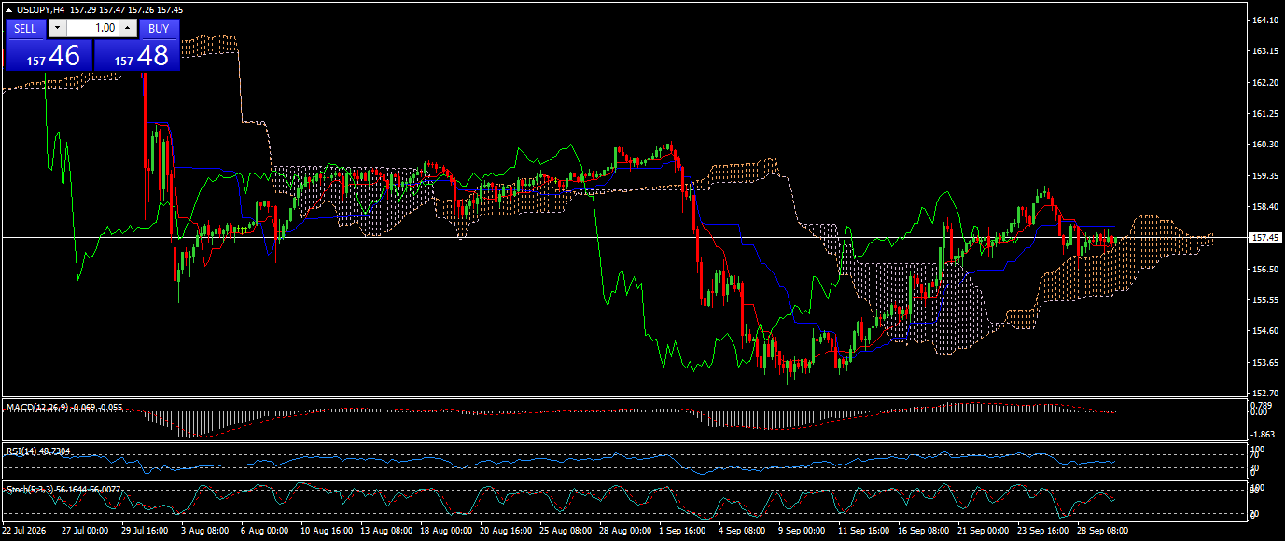Viewport: 1285px width, 541px height.
Task: Click the 28 Sep 08:00 time label
Action: point(1103,530)
